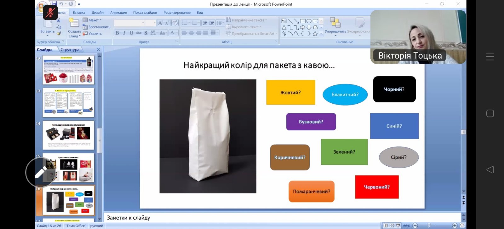Click the bulleted list icon
504x229 pixels.
(185, 23)
